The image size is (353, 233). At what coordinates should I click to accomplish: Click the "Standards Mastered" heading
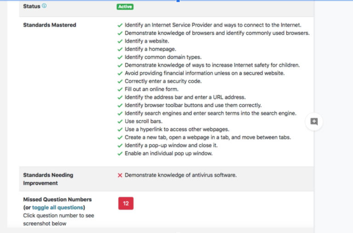coord(50,25)
